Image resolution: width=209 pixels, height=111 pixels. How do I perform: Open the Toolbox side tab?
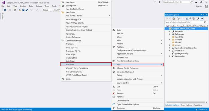[x=2, y=16]
